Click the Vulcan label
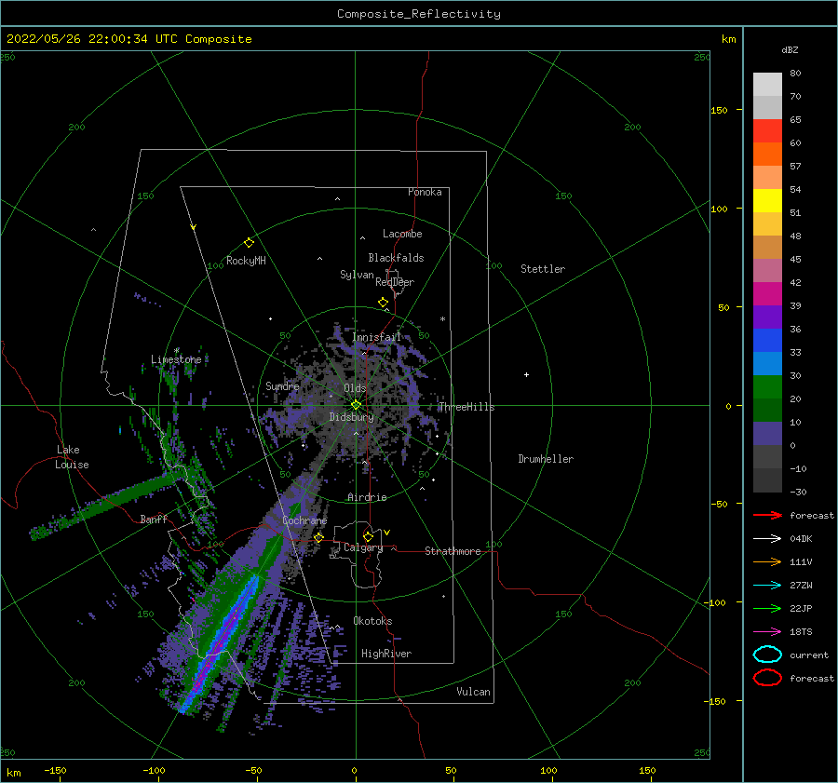The width and height of the screenshot is (838, 783). click(x=474, y=692)
